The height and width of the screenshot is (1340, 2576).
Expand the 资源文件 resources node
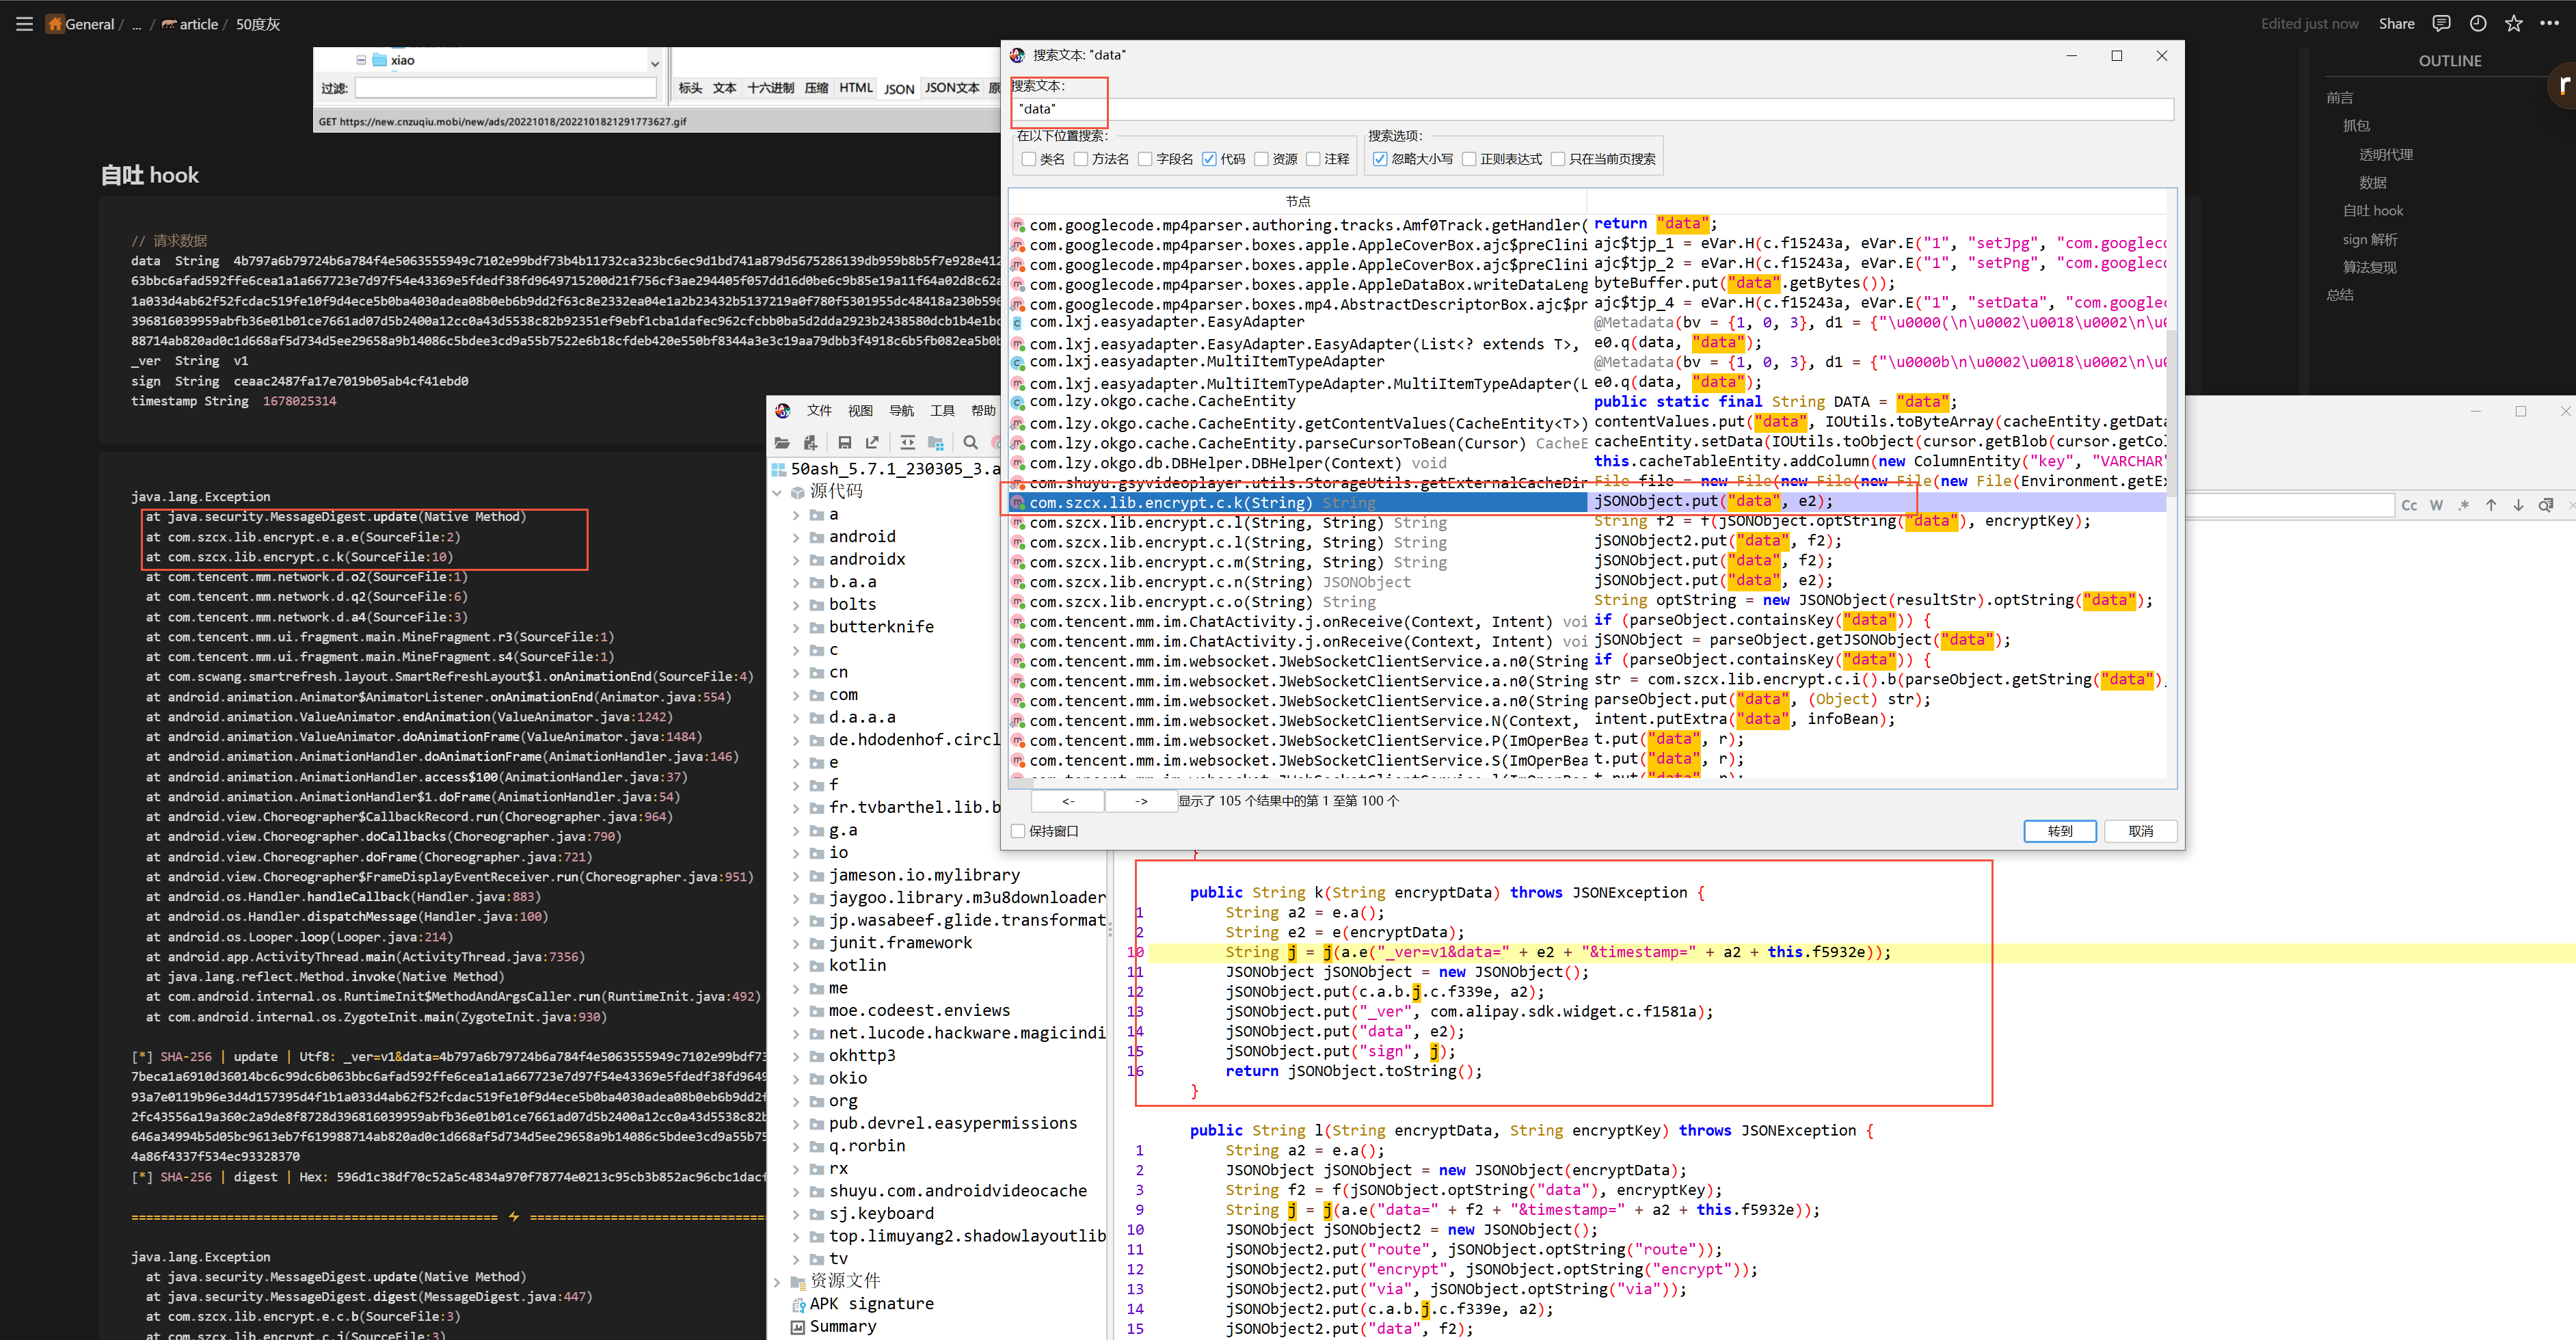(777, 1282)
